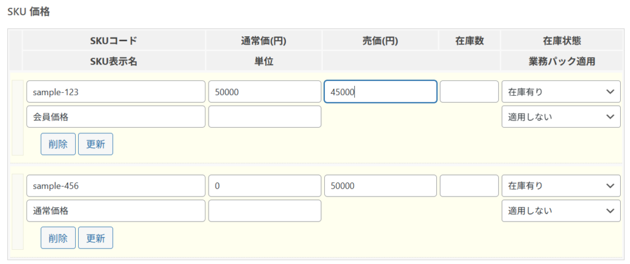Click the sale price field showing 45000
The height and width of the screenshot is (264, 630).
click(380, 91)
